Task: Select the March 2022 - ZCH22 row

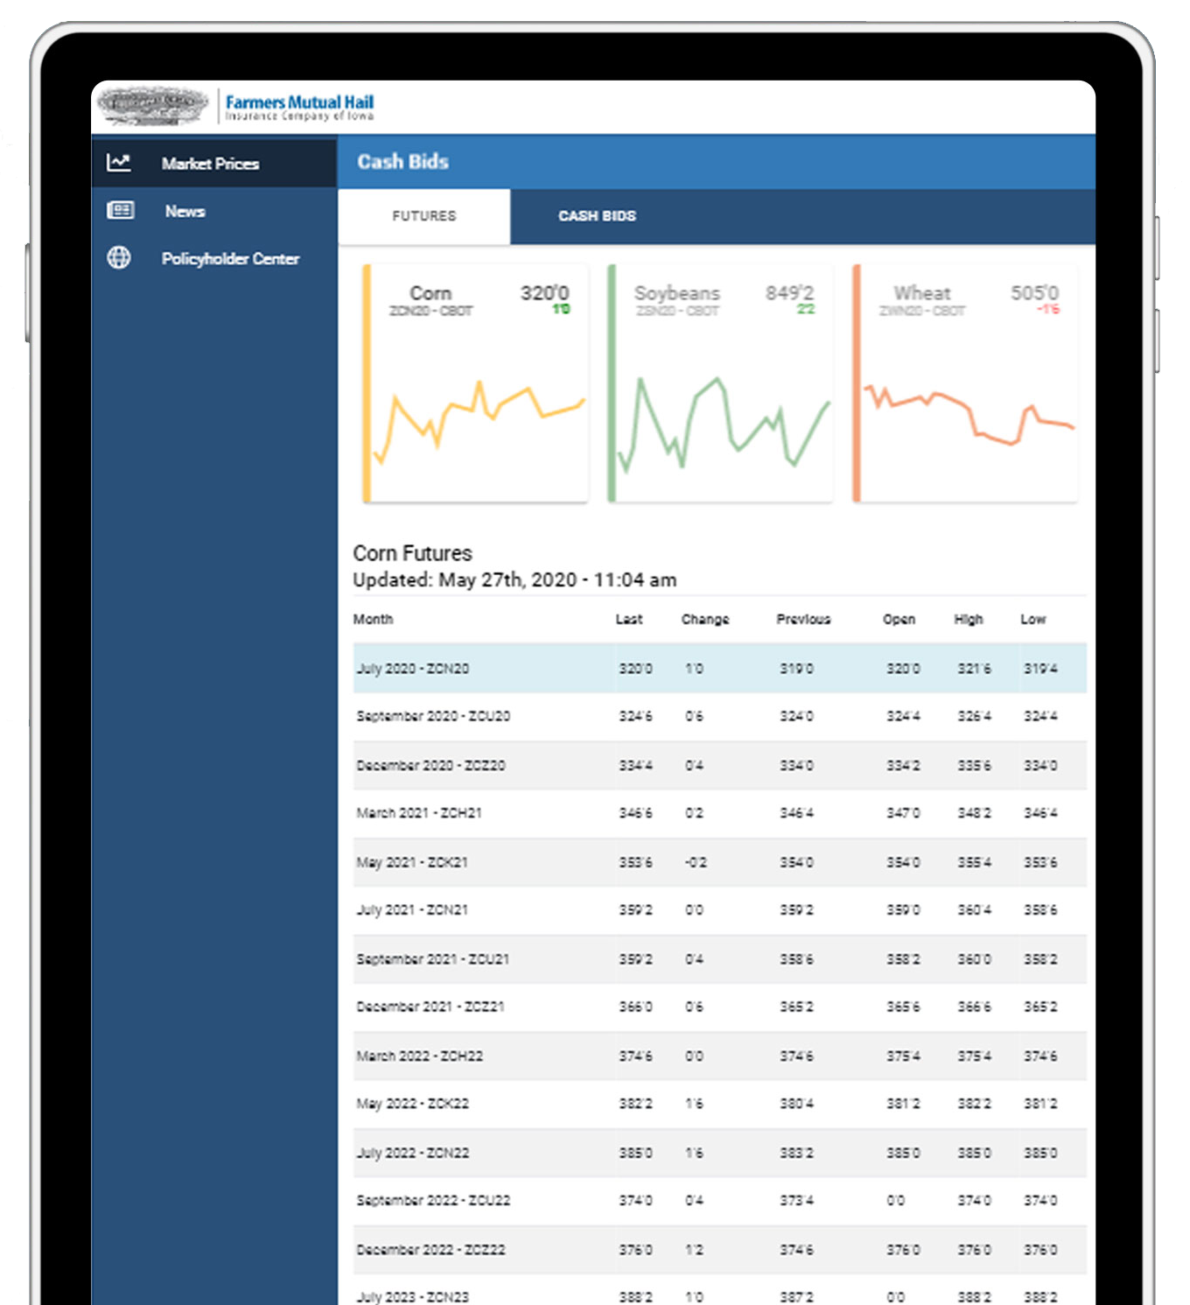Action: tap(720, 1056)
